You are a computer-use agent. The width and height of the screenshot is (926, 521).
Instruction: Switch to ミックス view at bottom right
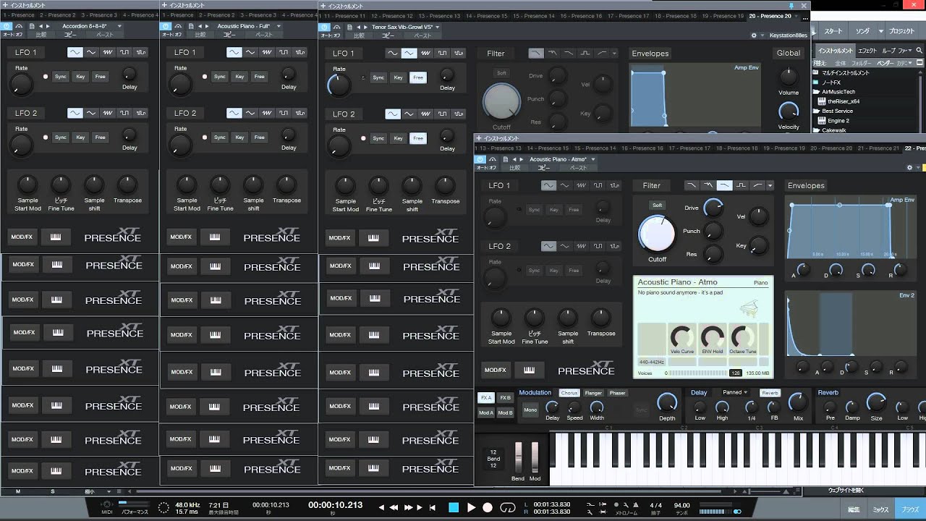click(880, 509)
